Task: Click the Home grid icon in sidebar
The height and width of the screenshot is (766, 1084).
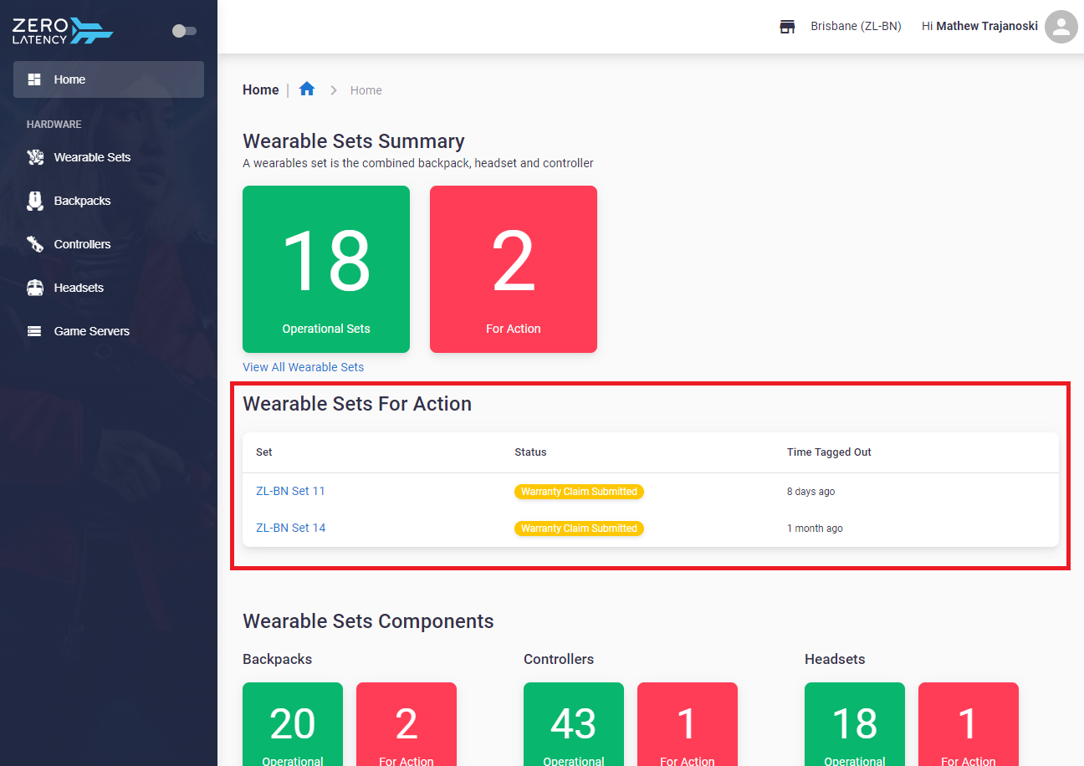Action: point(34,79)
